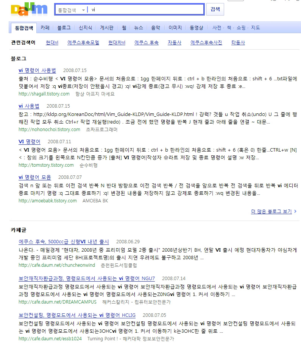301x346 pixels.
Task: Click related search term 현대vi
Action: pos(52,42)
